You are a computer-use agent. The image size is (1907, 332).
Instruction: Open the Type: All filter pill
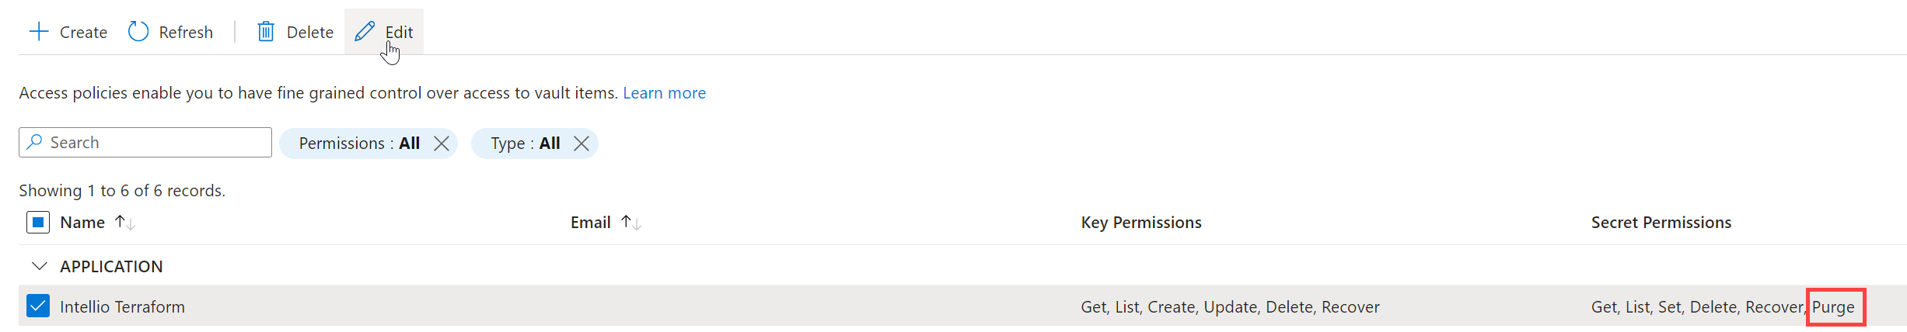tap(526, 144)
